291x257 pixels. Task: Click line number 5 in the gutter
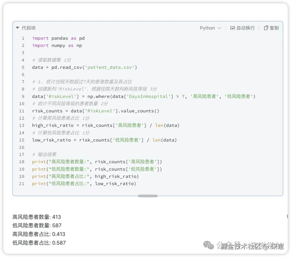23,67
